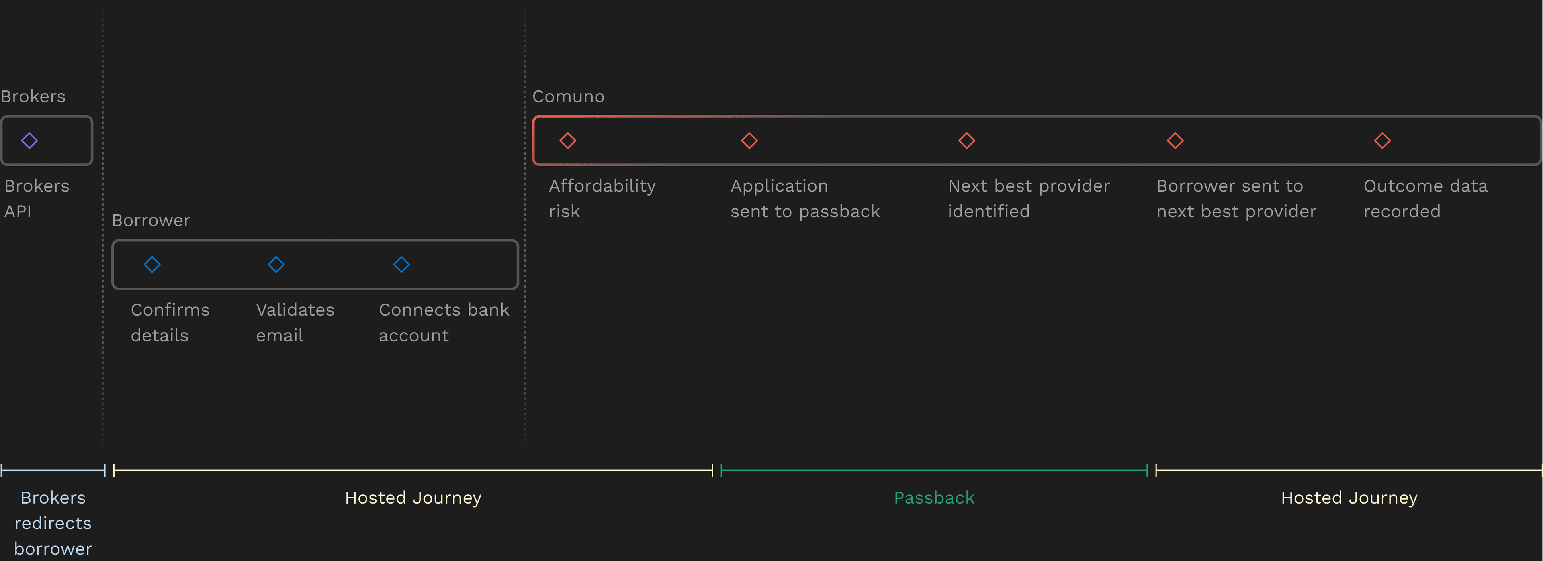Click the green Passback timeline bar
The height and width of the screenshot is (561, 1543).
tap(934, 471)
